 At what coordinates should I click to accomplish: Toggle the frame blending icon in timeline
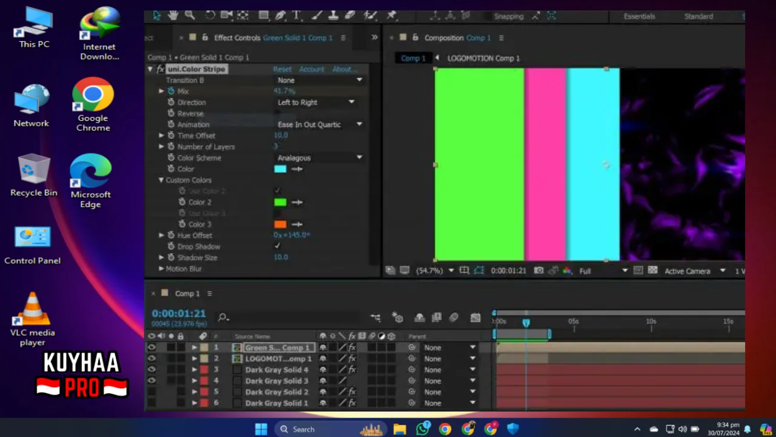[x=436, y=317]
